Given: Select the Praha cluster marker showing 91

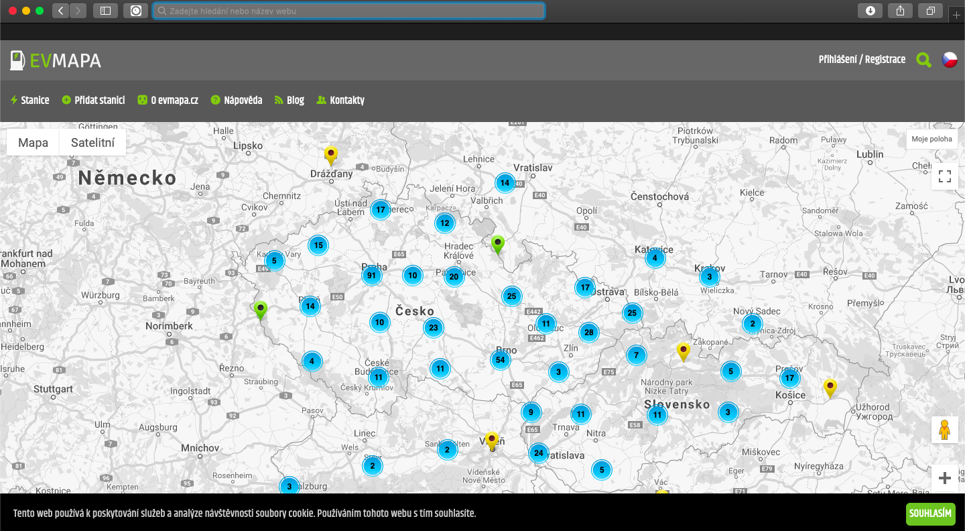Looking at the screenshot, I should point(371,275).
